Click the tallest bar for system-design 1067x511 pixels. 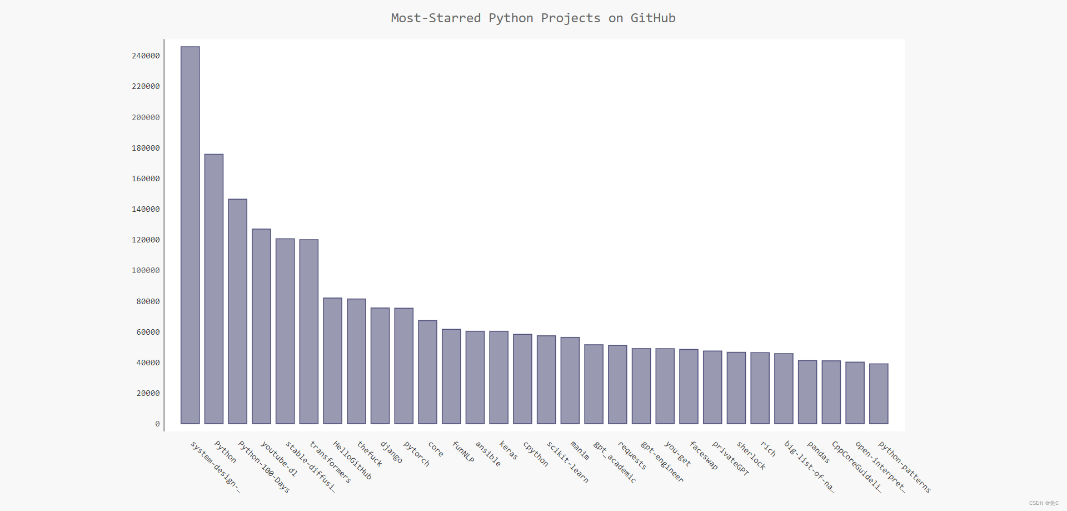[x=190, y=235]
